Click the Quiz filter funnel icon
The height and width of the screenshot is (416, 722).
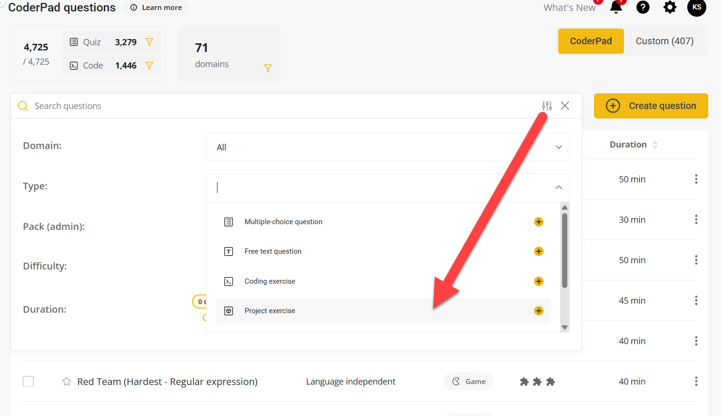[149, 42]
